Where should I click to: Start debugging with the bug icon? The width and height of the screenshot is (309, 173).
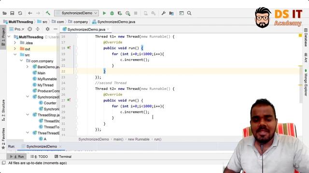point(112,13)
